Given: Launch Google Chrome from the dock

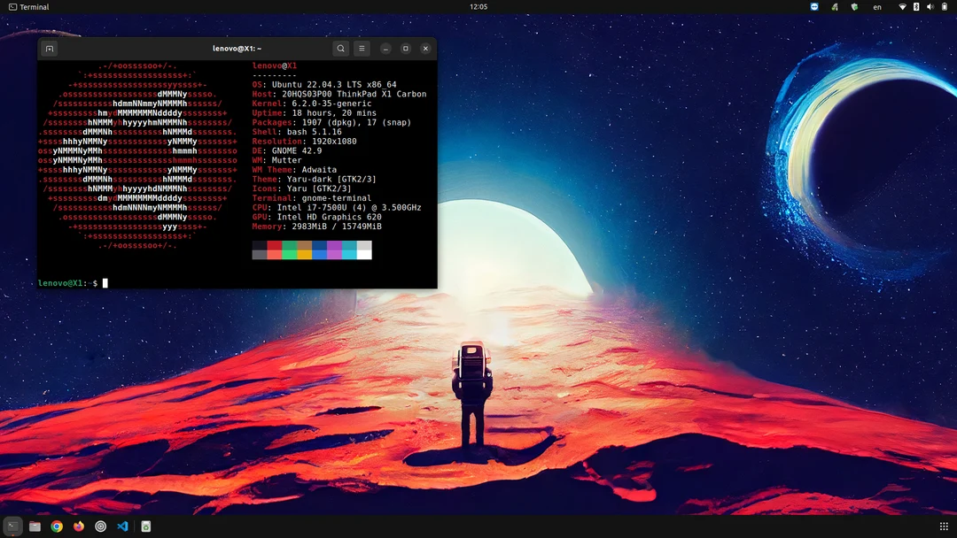Looking at the screenshot, I should [x=57, y=526].
